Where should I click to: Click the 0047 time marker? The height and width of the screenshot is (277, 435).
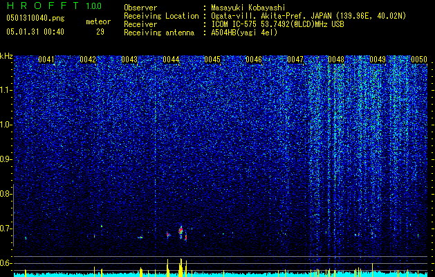tap(295, 60)
